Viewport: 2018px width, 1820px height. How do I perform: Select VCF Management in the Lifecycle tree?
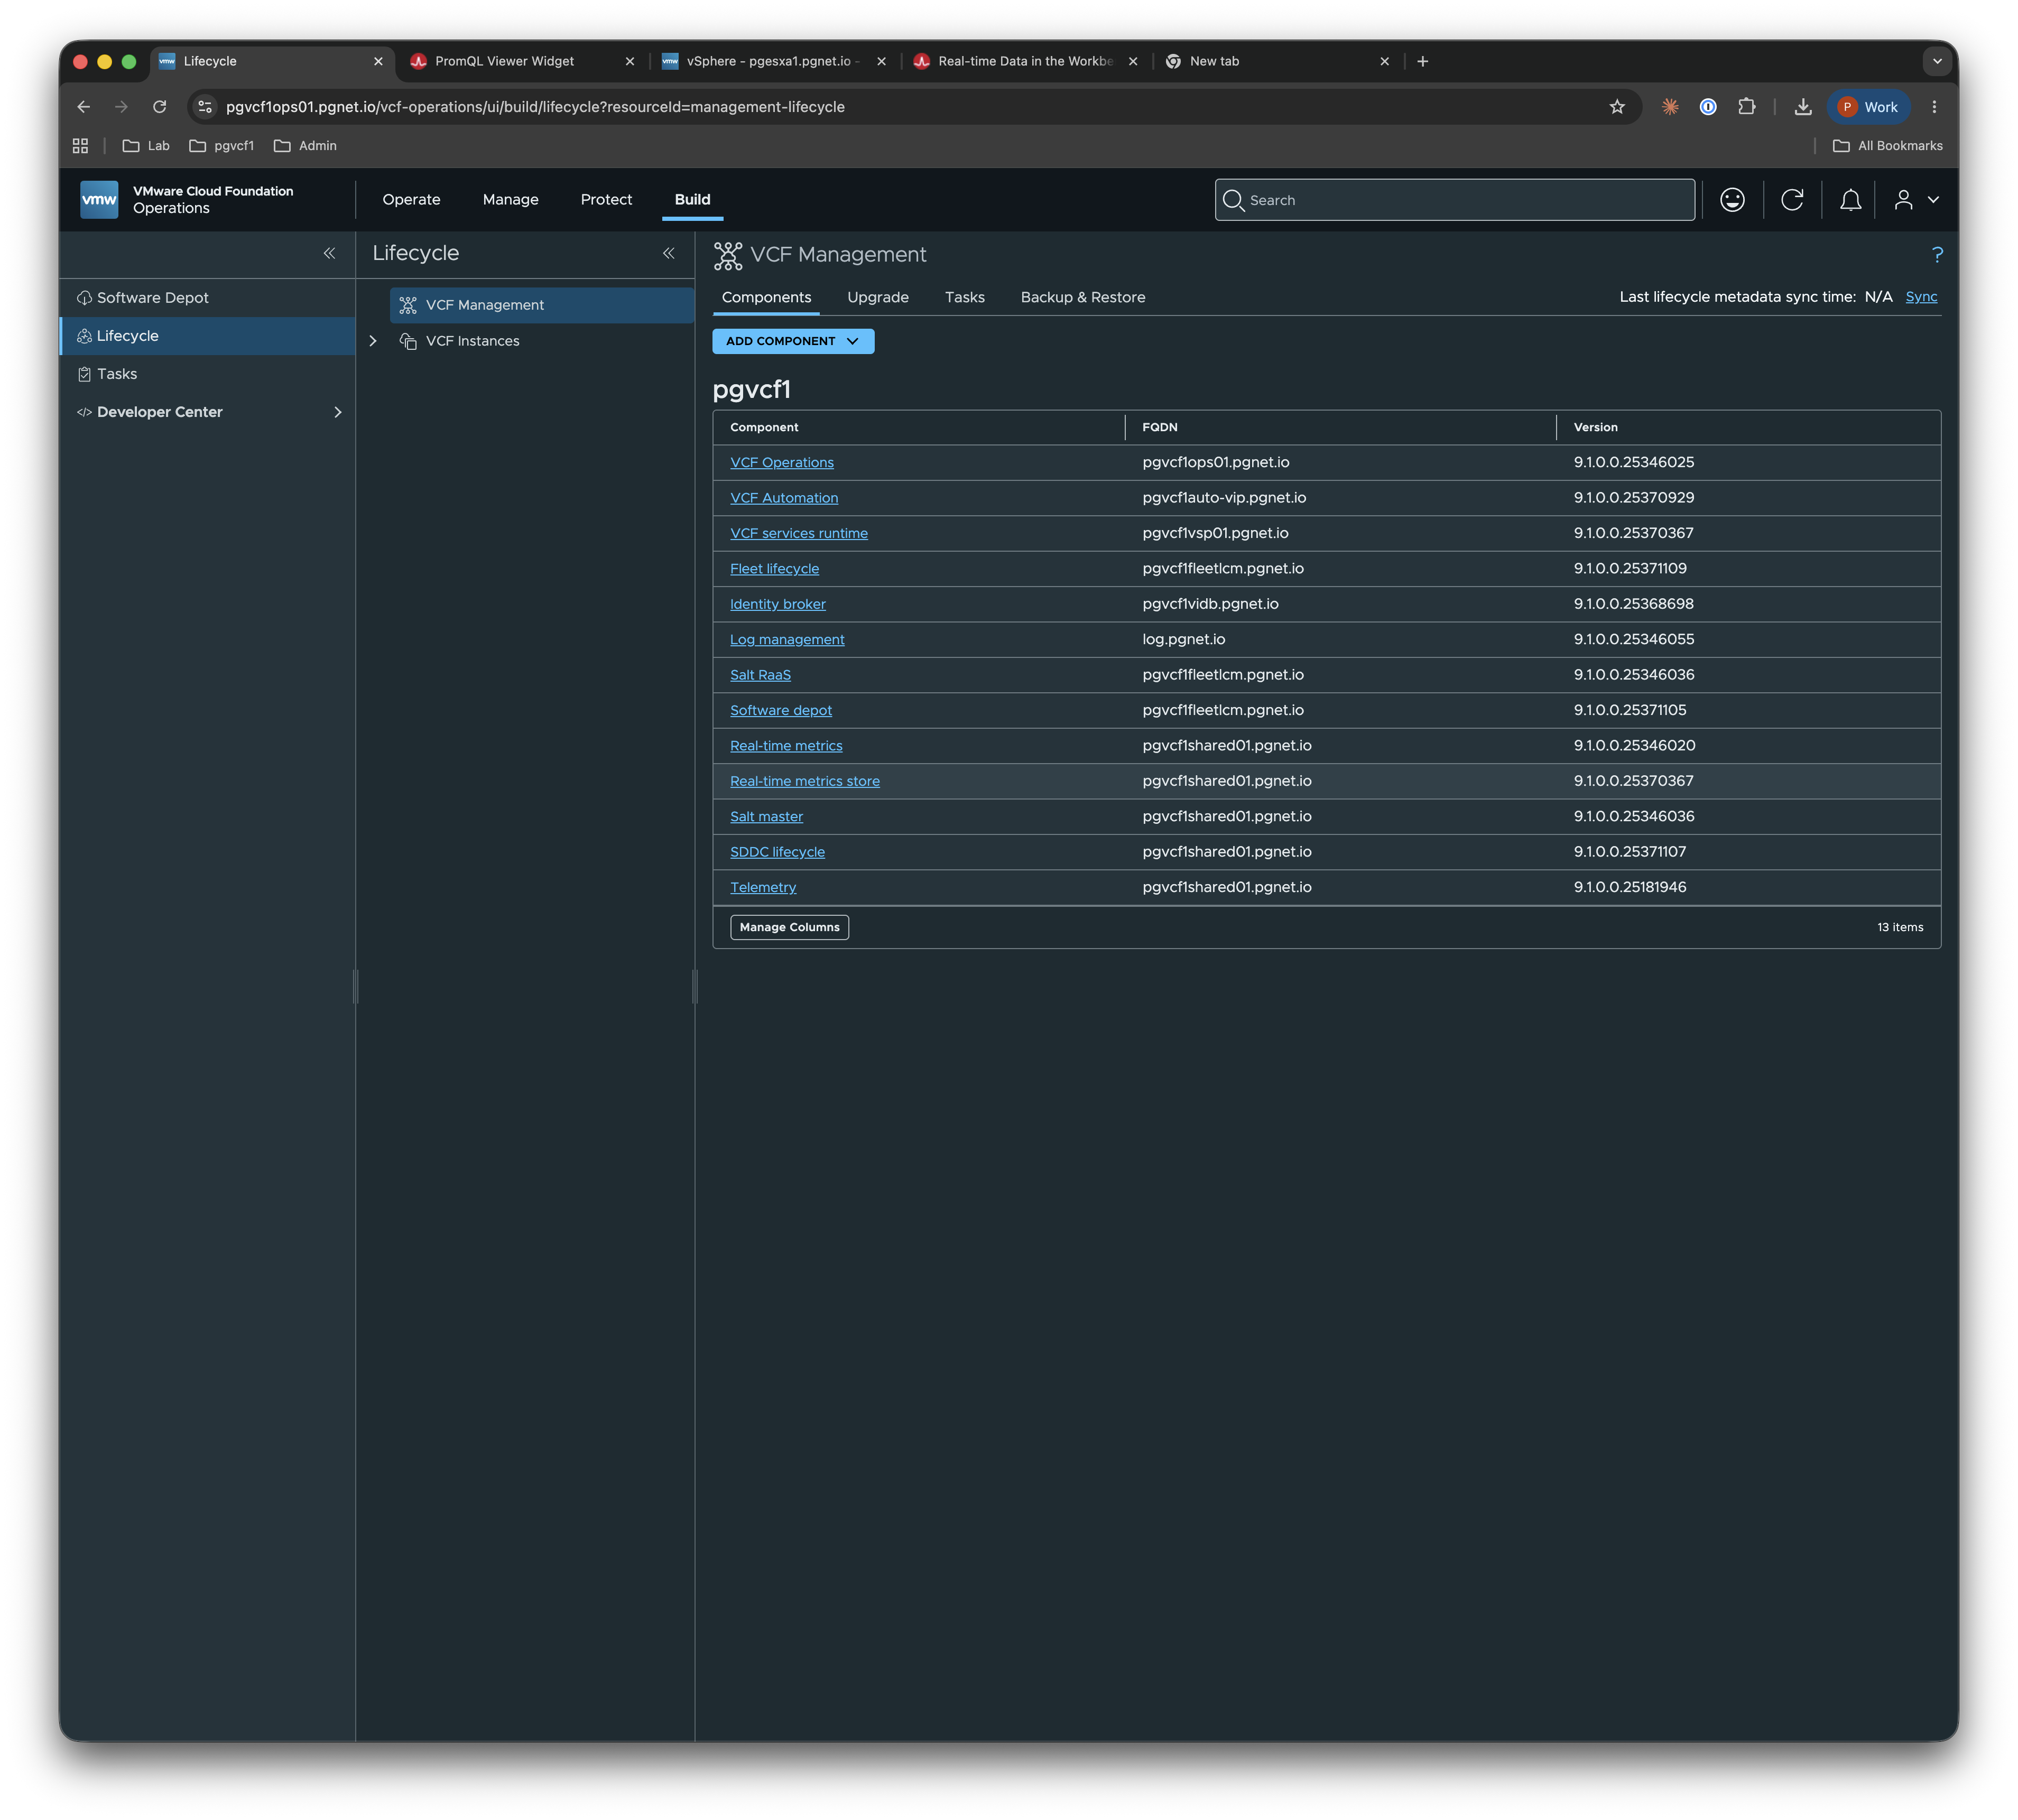[x=541, y=305]
